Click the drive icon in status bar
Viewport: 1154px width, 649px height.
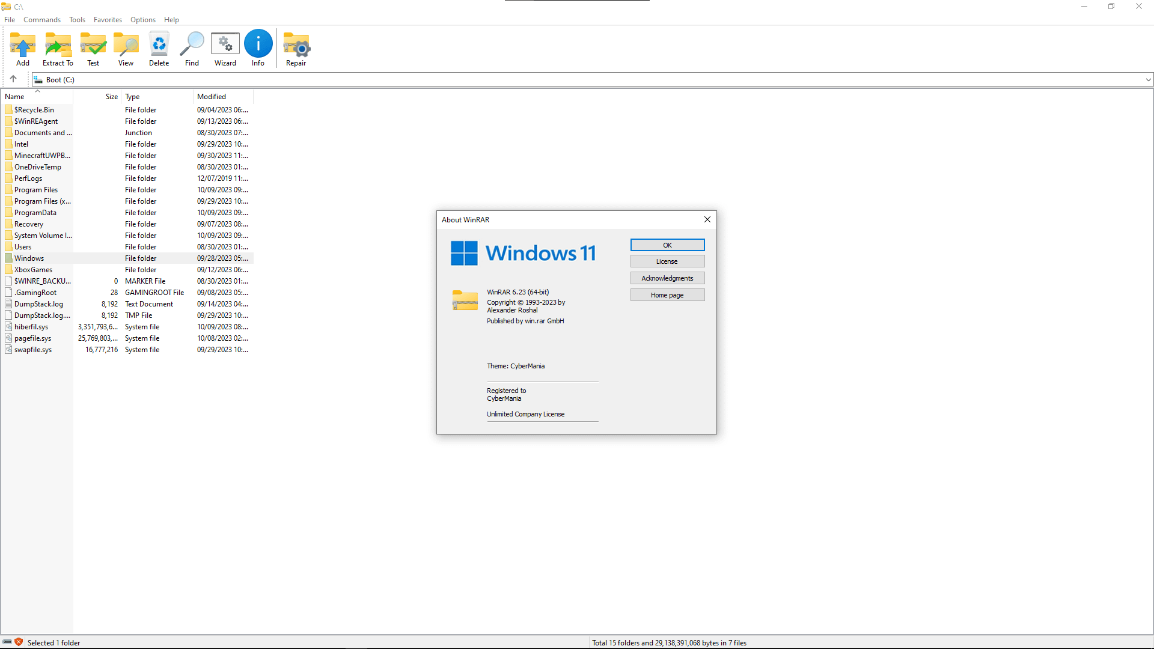[x=7, y=642]
